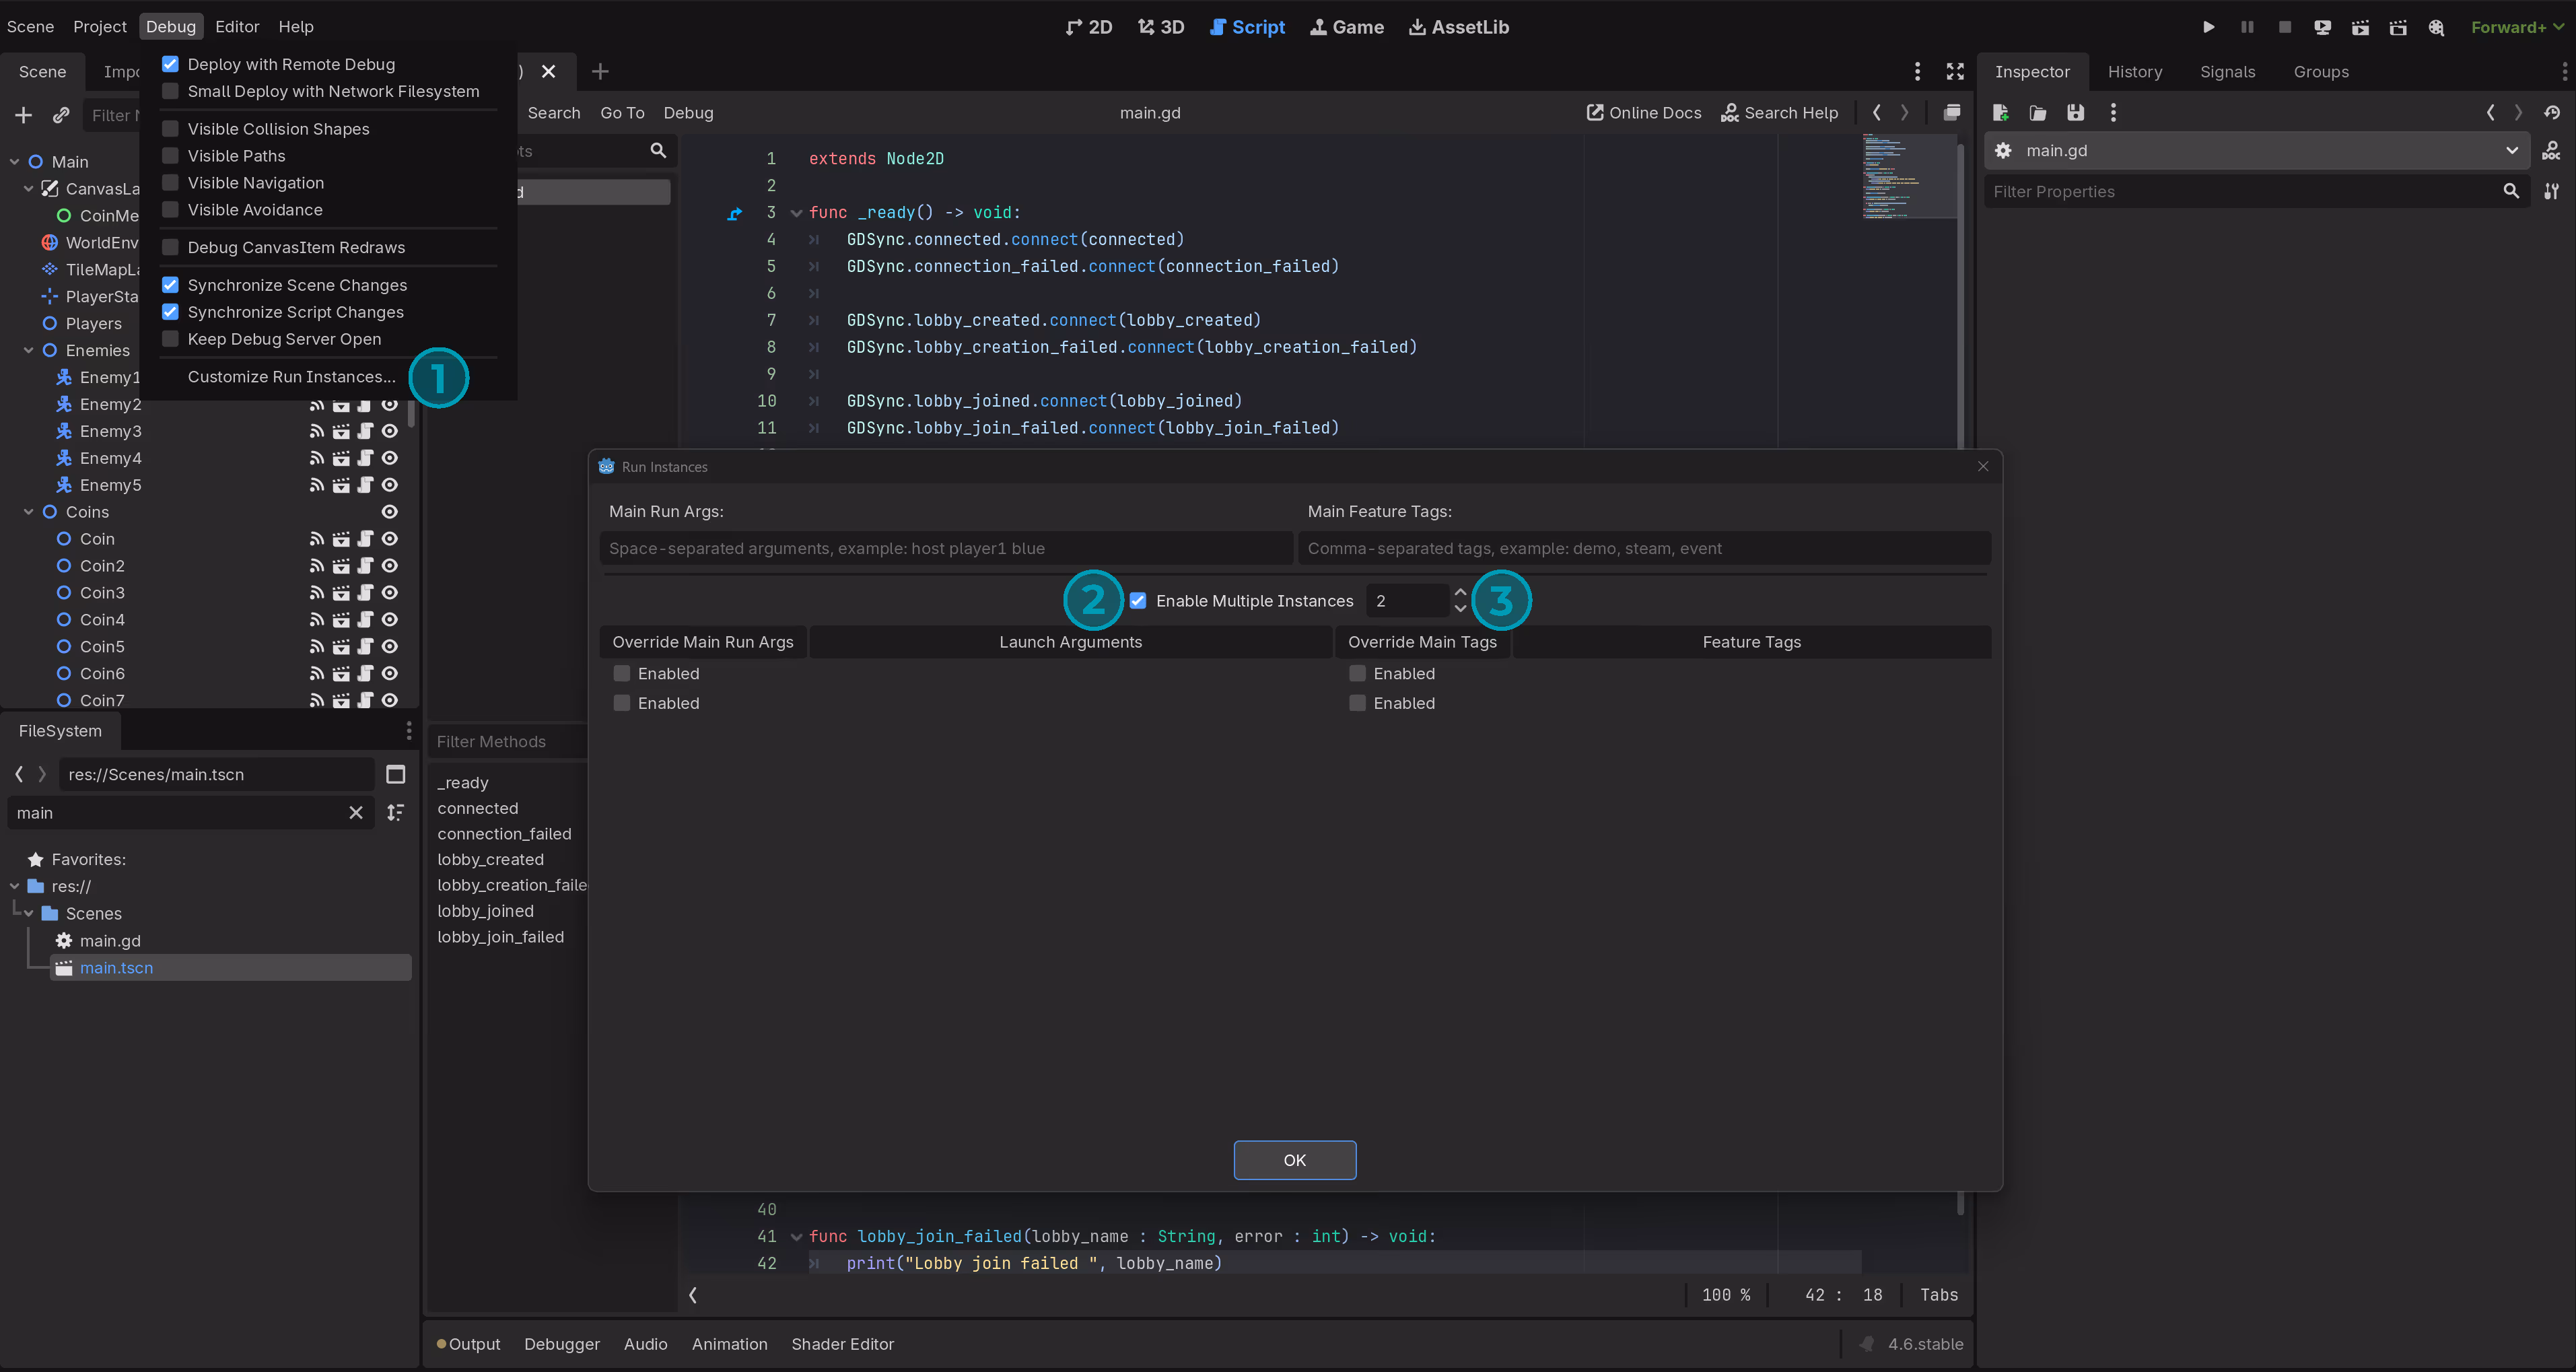Open the Project menu
The height and width of the screenshot is (1372, 2576).
click(x=99, y=27)
